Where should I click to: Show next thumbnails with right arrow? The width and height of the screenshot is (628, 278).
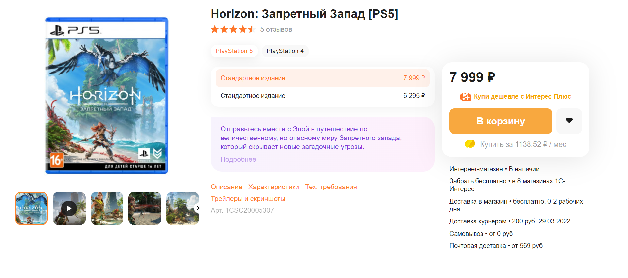click(198, 208)
